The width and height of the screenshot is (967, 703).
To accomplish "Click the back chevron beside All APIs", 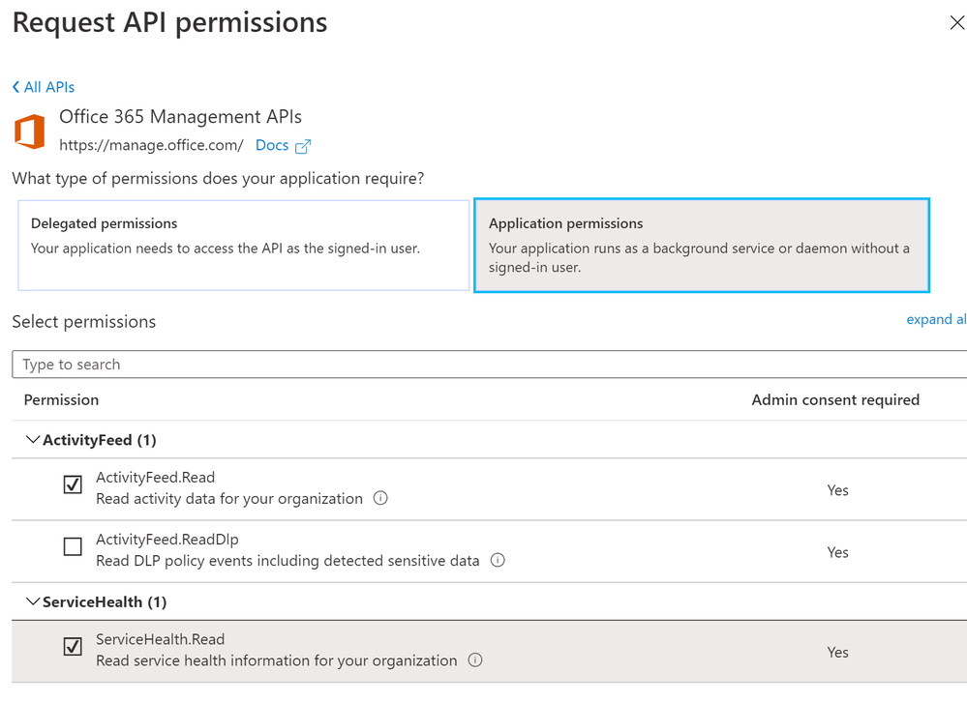I will tap(16, 87).
